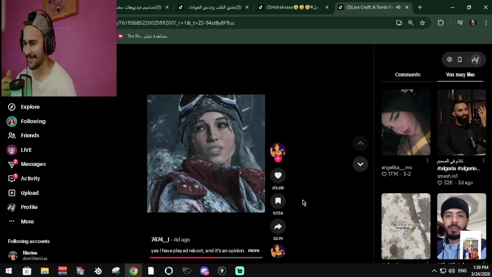
Task: Click the angelika__.mo username link
Action: pos(397,167)
